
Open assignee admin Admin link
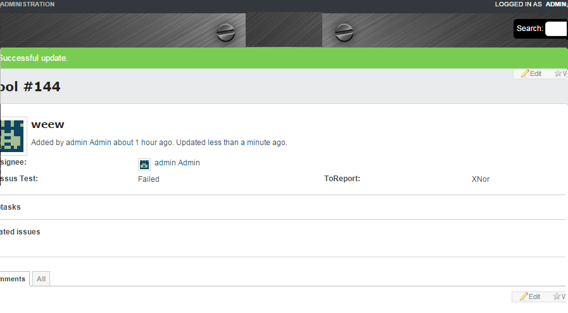177,163
